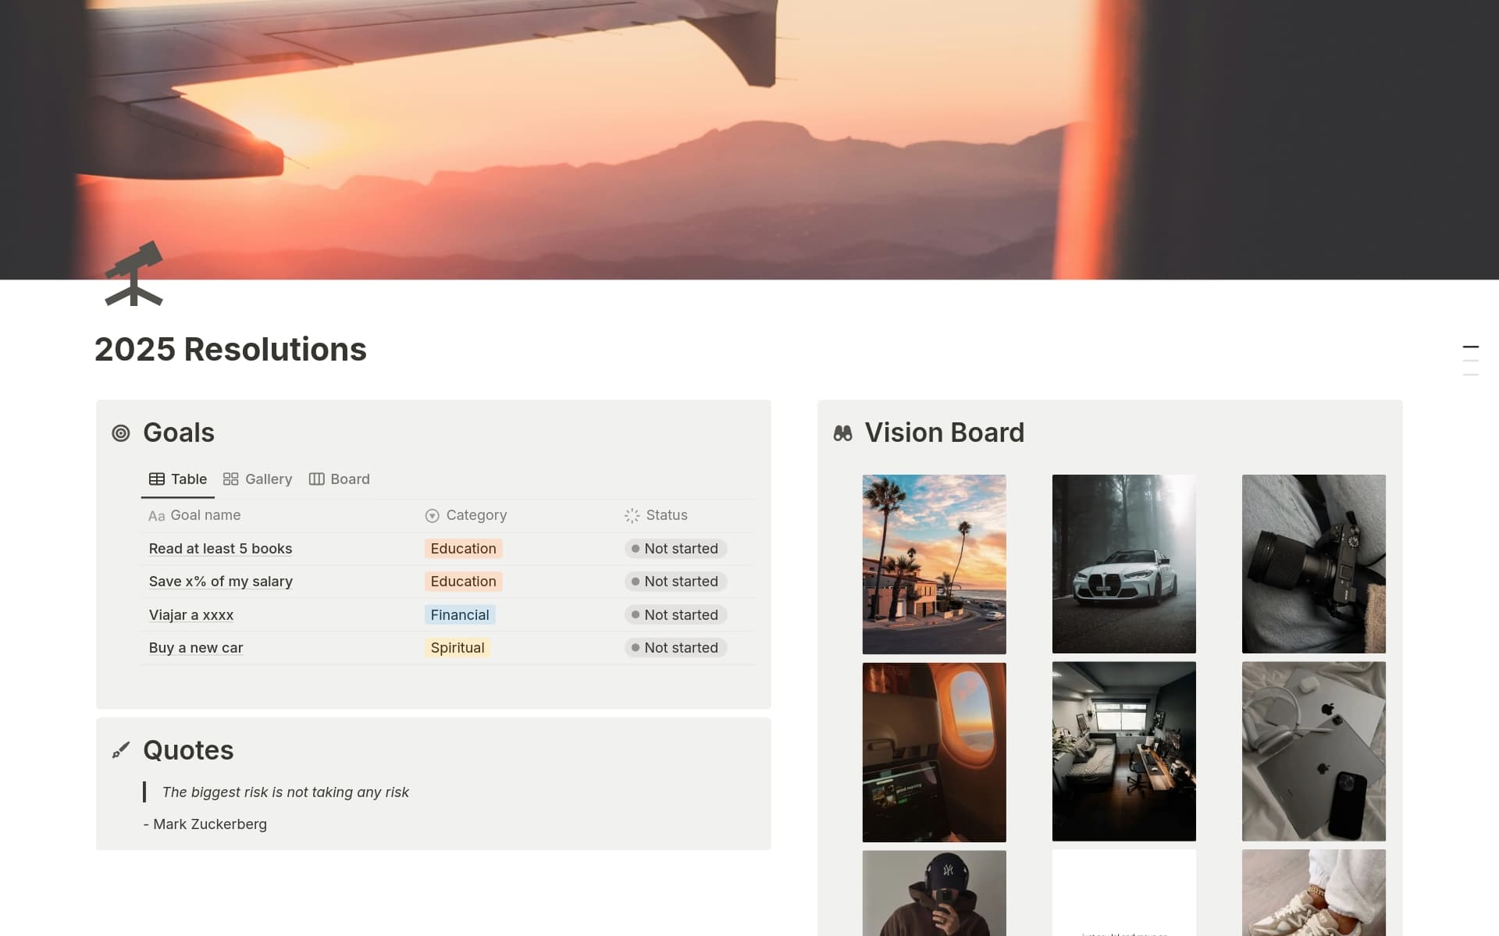Click the Financial category tag

click(460, 615)
